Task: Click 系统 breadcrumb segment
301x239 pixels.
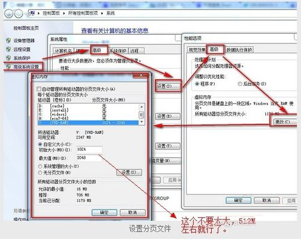Action: [110, 13]
